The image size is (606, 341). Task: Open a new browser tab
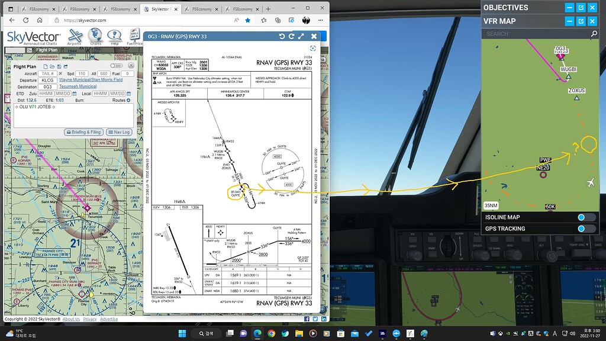click(x=268, y=9)
